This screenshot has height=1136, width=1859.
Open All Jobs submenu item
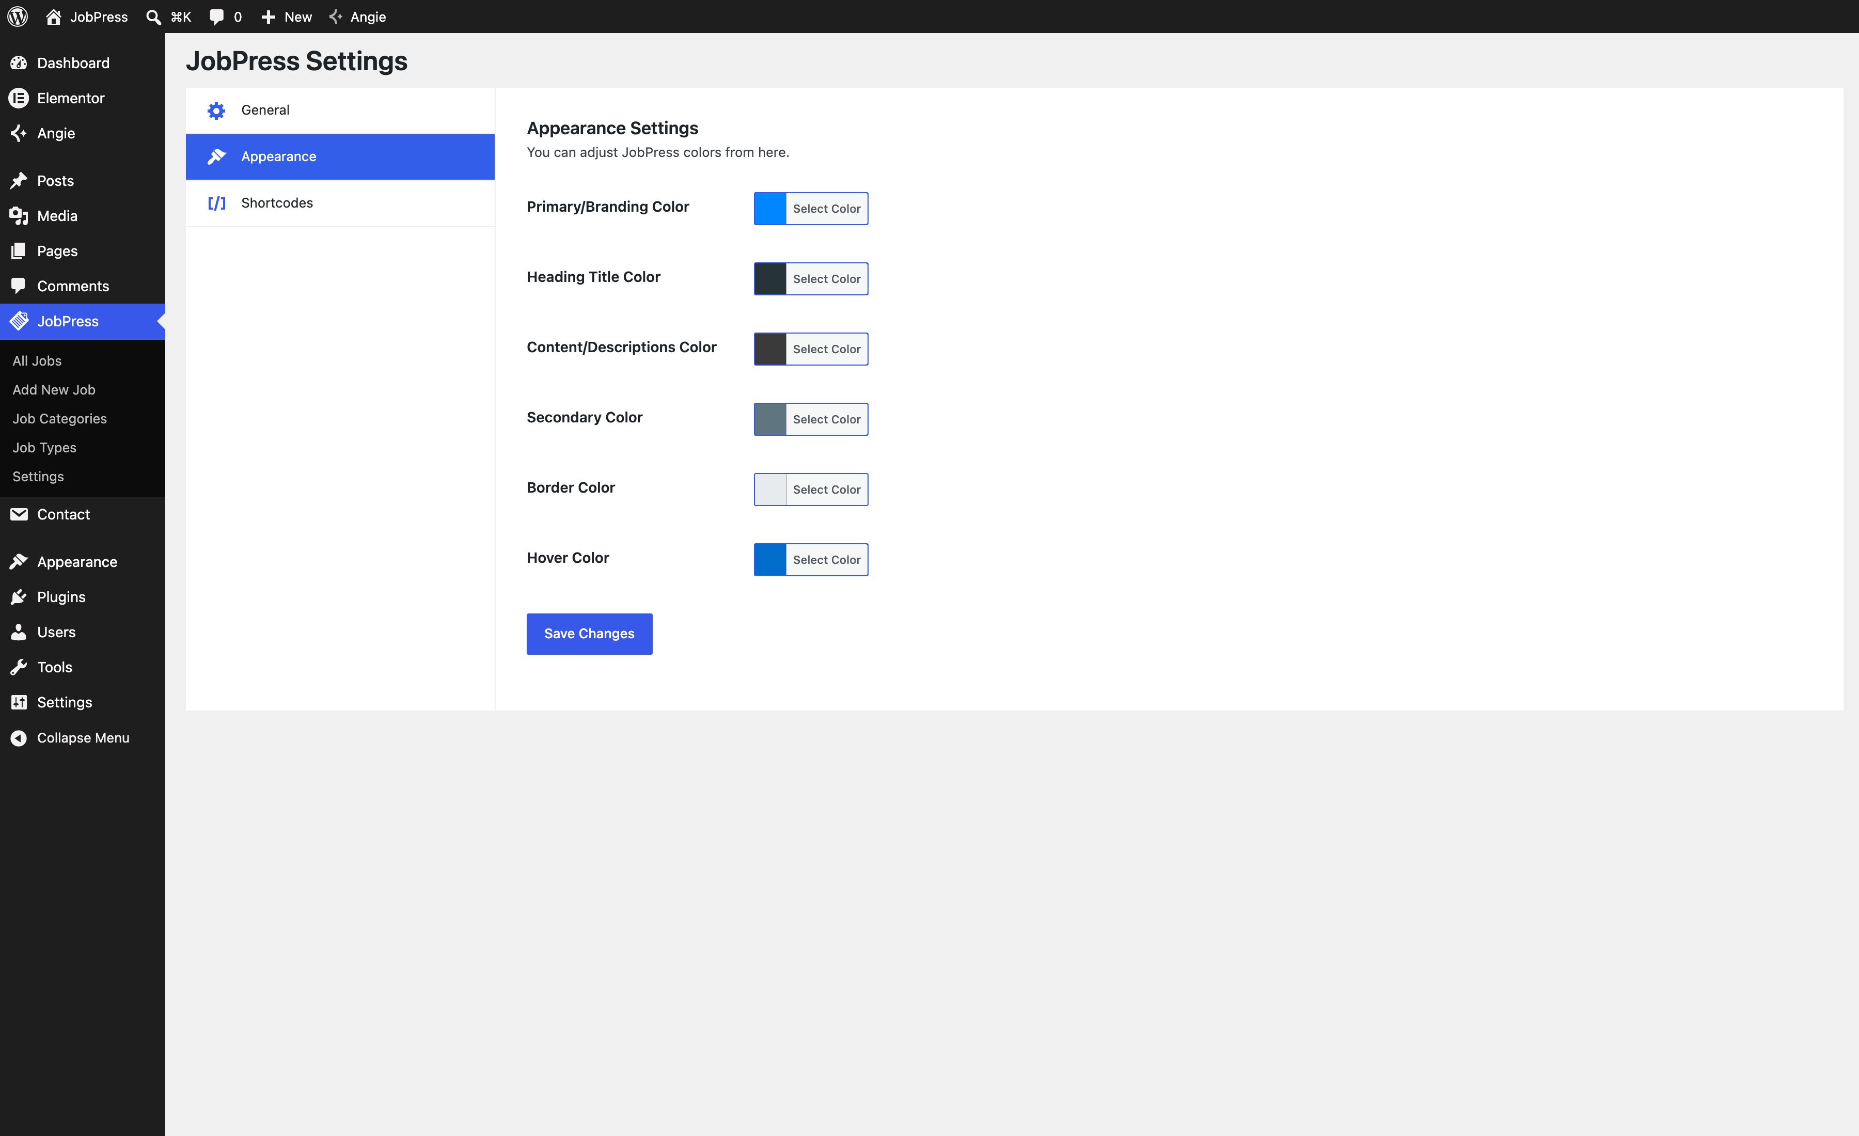(x=37, y=361)
